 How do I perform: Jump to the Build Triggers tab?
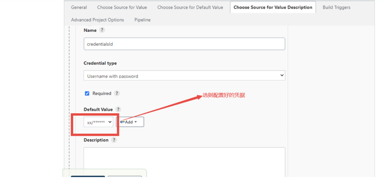coord(336,7)
